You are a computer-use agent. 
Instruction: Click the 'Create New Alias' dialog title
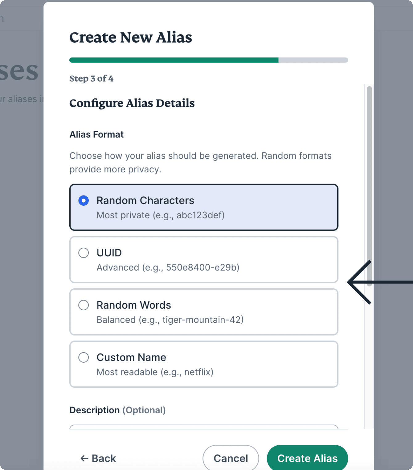coord(131,38)
